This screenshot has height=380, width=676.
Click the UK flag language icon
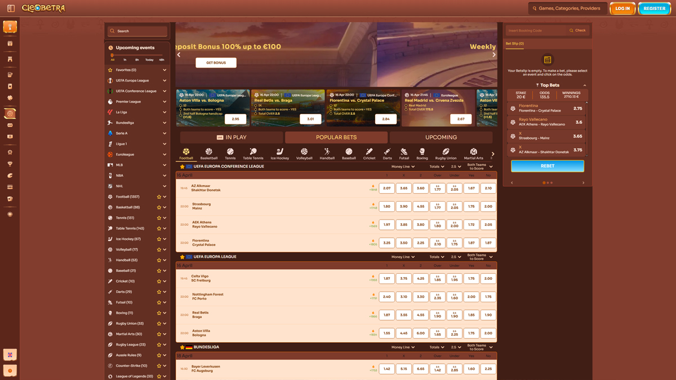pos(10,355)
